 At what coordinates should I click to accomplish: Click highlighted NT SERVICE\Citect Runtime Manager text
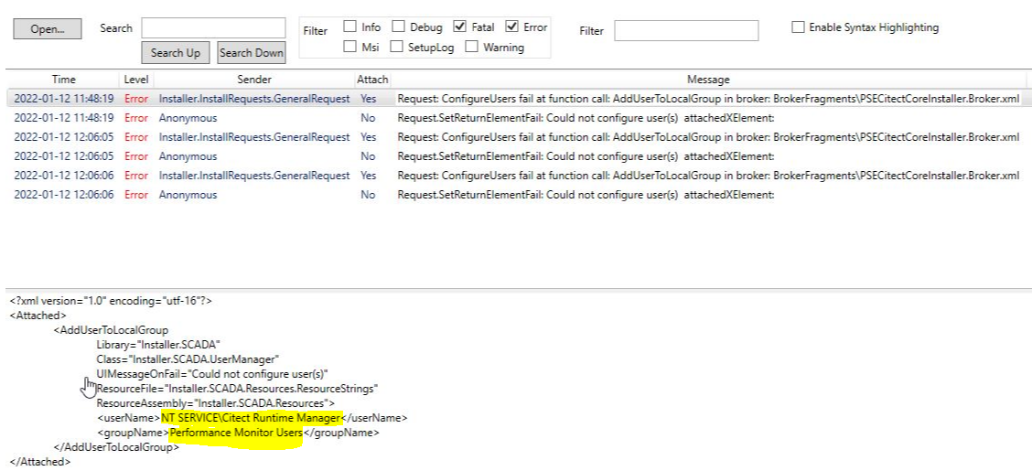[x=253, y=418]
